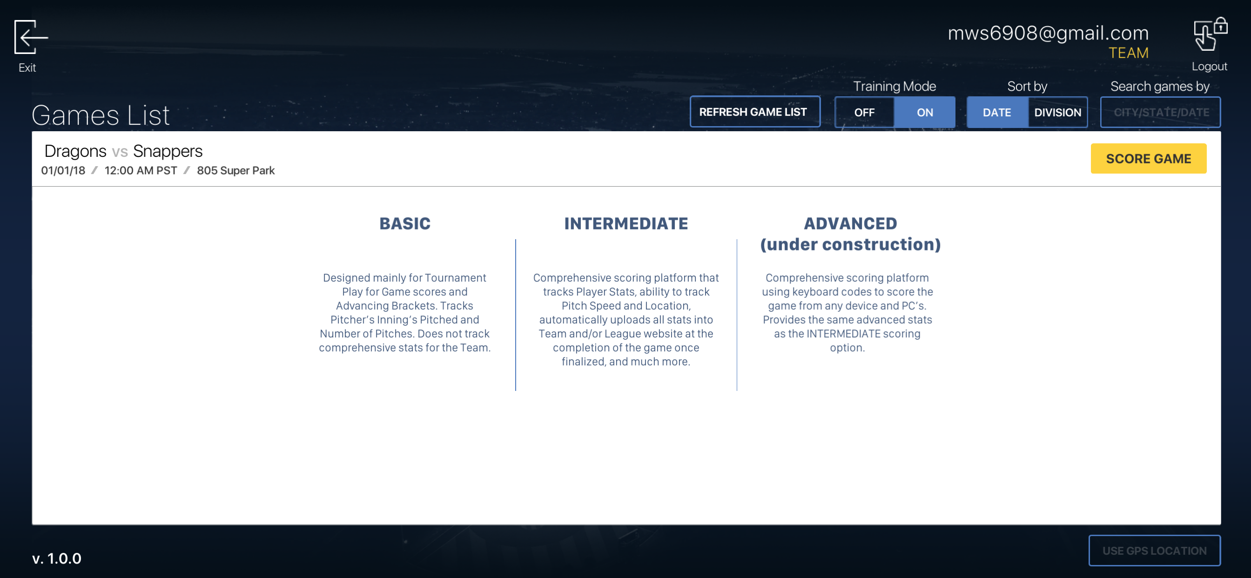This screenshot has width=1251, height=578.
Task: Click the 805 Super Park location text
Action: (235, 170)
